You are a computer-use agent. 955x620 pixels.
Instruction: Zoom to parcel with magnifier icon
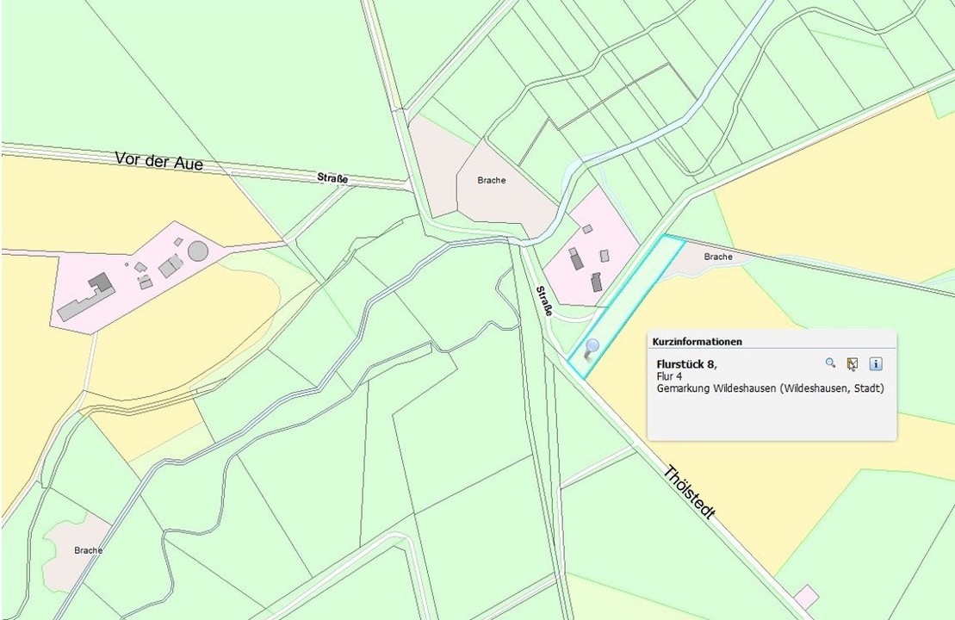(830, 363)
